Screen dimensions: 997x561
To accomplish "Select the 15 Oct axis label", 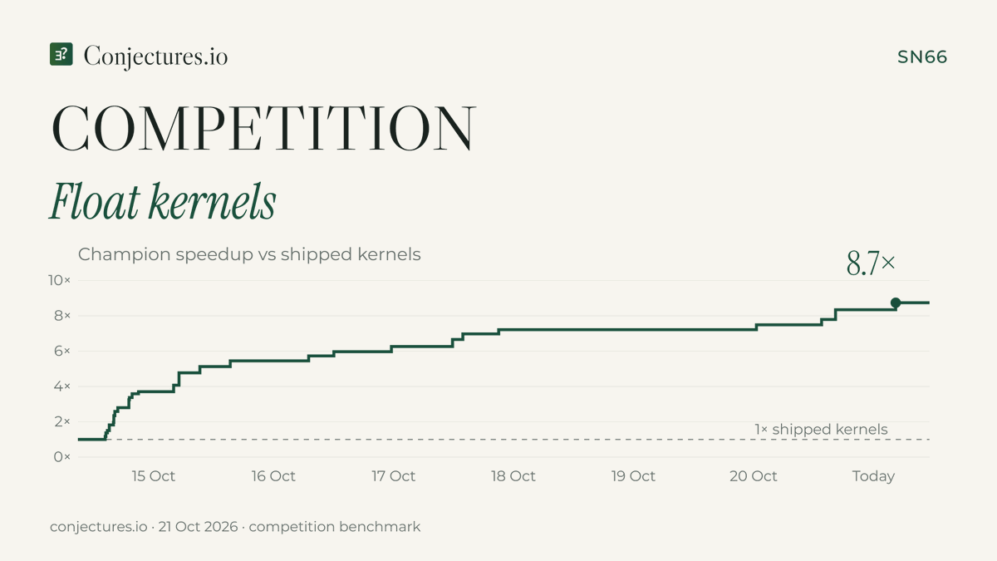I will pos(153,476).
